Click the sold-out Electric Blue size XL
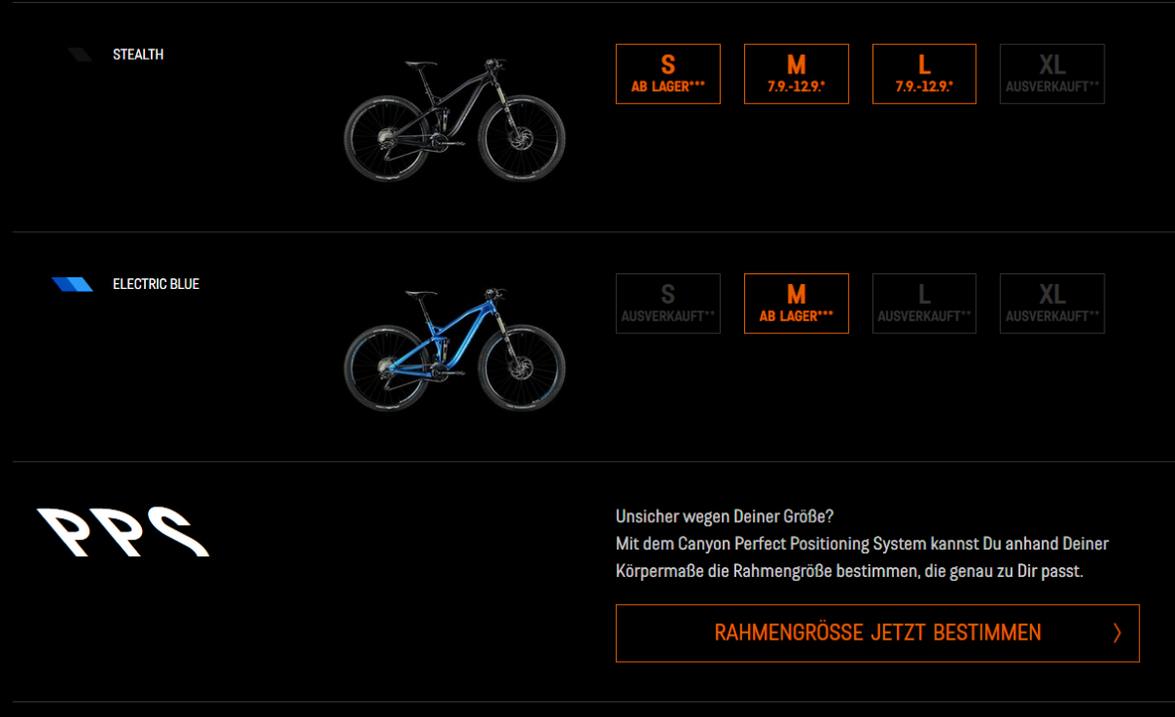This screenshot has width=1175, height=717. point(1053,304)
